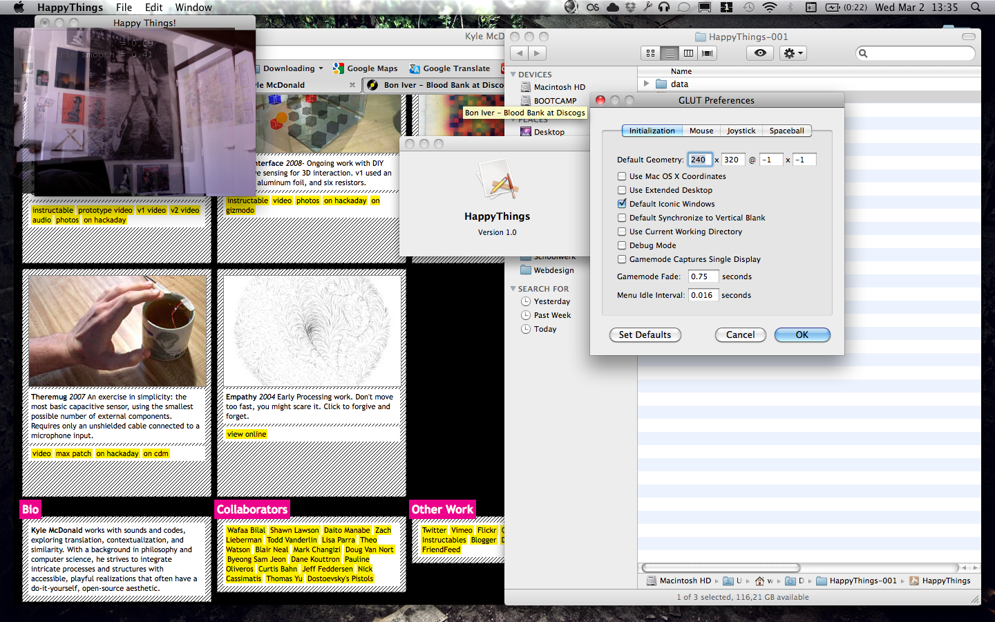Click the Gamemode Fade seconds field
Viewport: 995px width, 622px height.
click(x=703, y=276)
